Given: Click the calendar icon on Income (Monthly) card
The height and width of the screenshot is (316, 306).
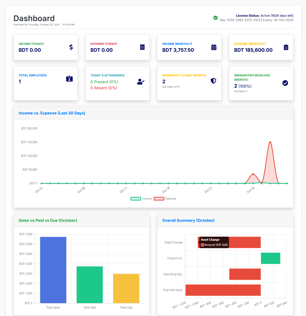Looking at the screenshot, I should pyautogui.click(x=214, y=47).
